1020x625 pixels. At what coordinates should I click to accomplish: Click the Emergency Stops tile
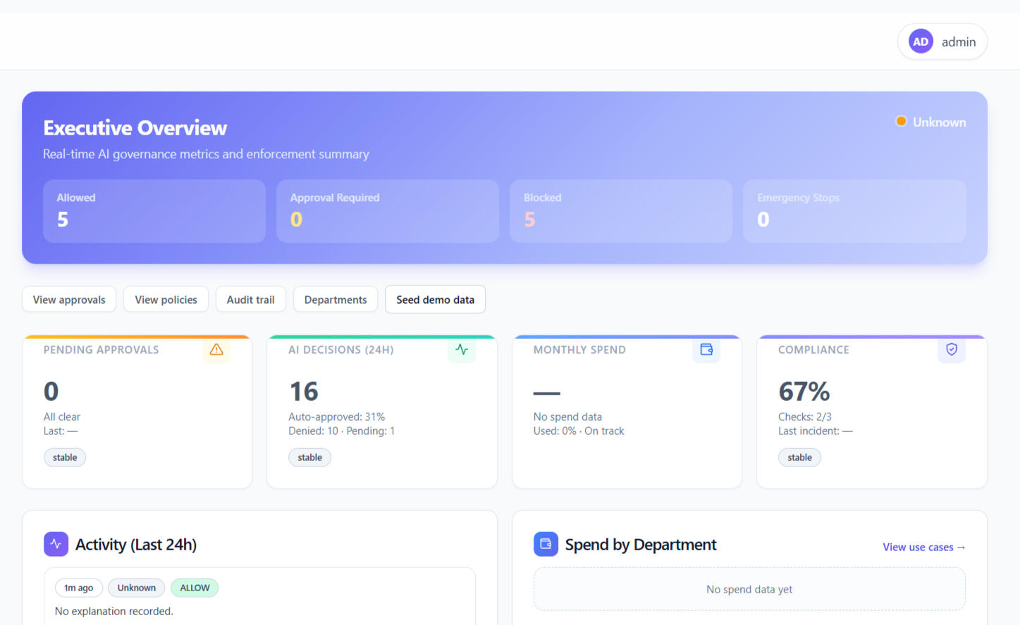(x=854, y=211)
